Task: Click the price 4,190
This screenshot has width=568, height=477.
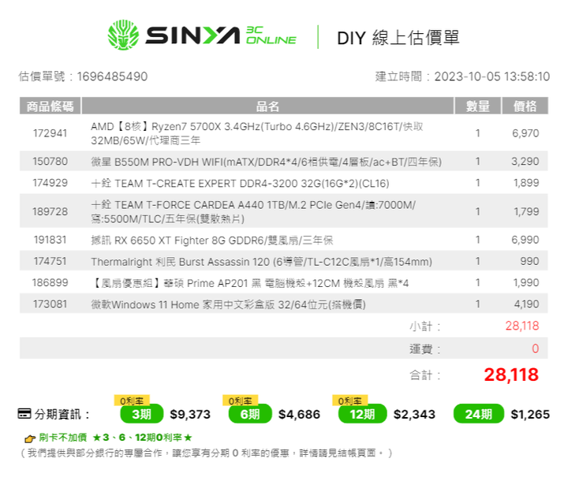Action: [x=527, y=304]
